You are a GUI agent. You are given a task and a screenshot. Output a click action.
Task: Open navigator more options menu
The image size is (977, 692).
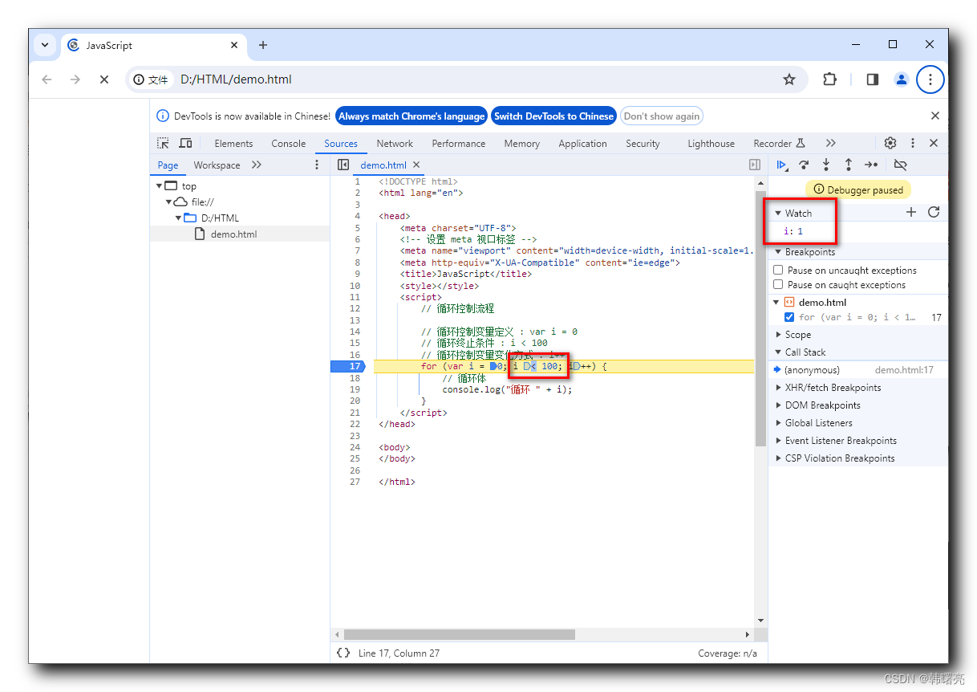pyautogui.click(x=317, y=165)
